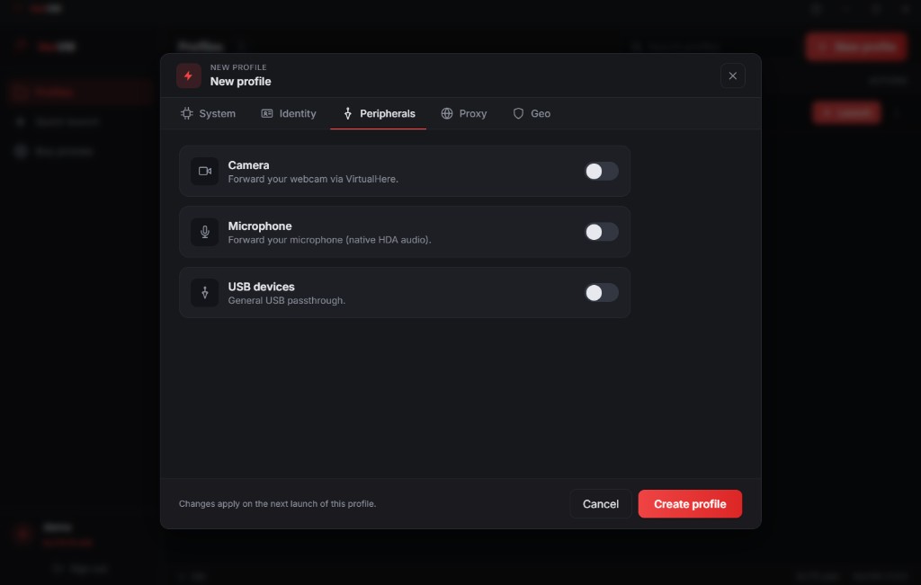Image resolution: width=921 pixels, height=585 pixels.
Task: Click the Identity card icon
Action: 266,113
